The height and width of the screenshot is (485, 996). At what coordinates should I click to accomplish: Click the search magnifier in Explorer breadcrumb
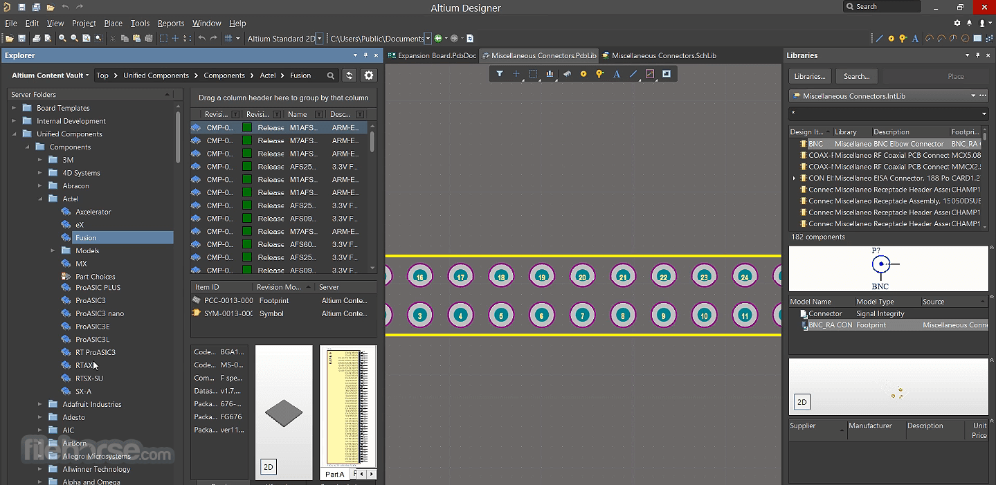point(331,75)
